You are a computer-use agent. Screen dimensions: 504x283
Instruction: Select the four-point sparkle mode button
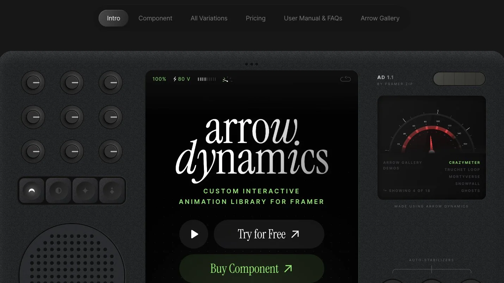pyautogui.click(x=85, y=191)
